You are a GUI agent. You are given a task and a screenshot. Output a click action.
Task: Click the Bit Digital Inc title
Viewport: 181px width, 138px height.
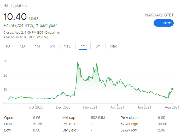tap(15, 5)
